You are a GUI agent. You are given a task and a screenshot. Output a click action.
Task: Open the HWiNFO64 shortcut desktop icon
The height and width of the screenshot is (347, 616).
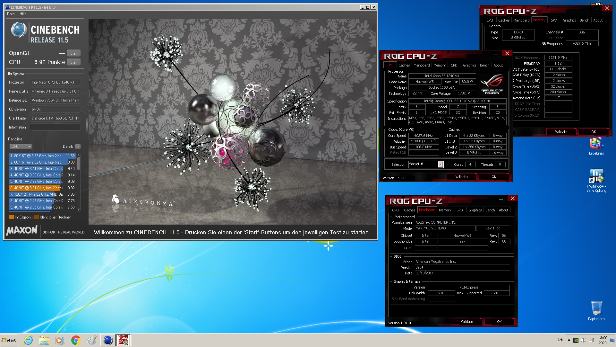pyautogui.click(x=596, y=181)
